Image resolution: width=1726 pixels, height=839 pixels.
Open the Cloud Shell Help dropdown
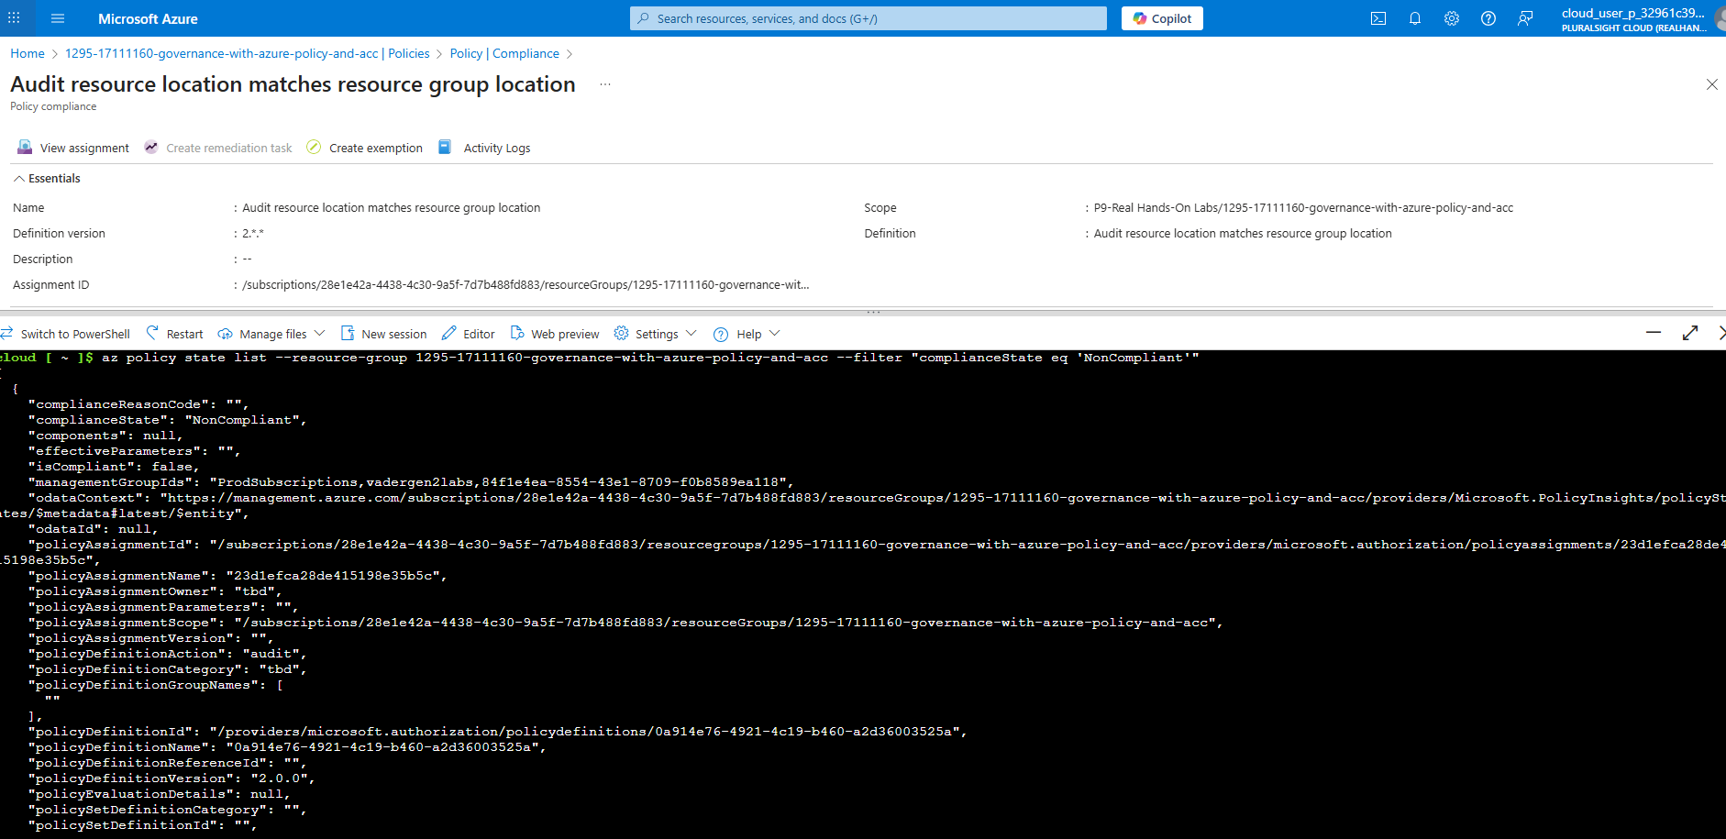click(746, 333)
